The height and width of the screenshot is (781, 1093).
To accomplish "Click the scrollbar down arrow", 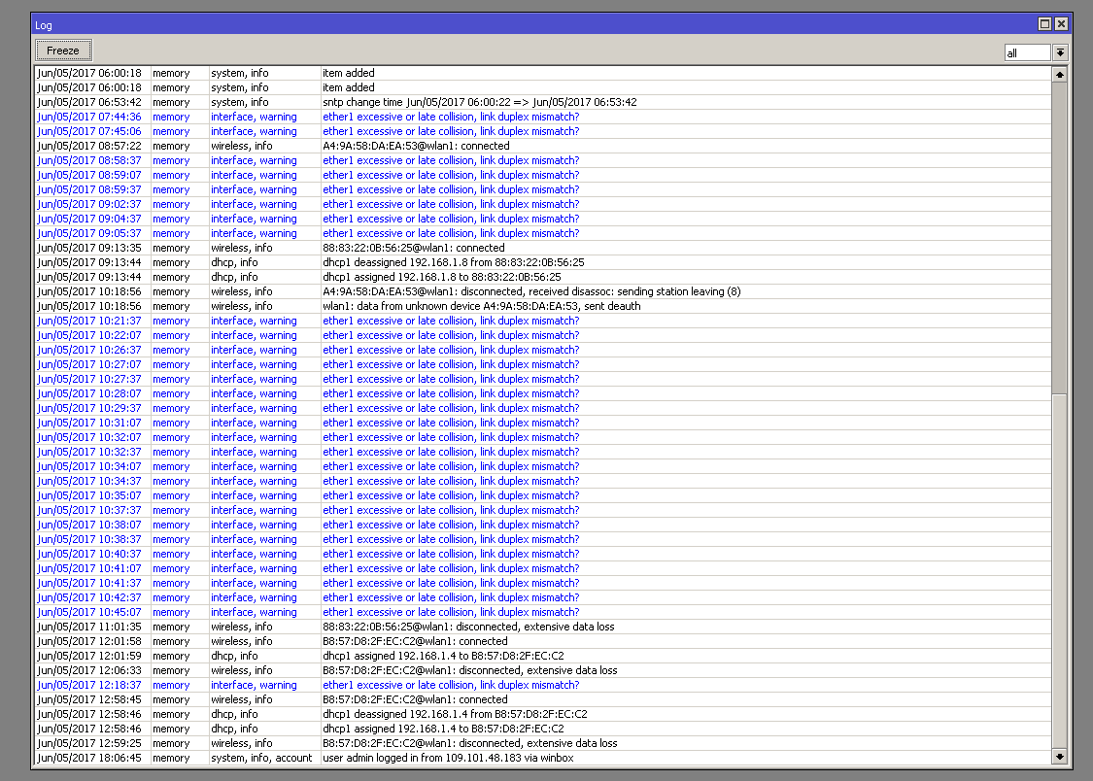I will pos(1060,756).
